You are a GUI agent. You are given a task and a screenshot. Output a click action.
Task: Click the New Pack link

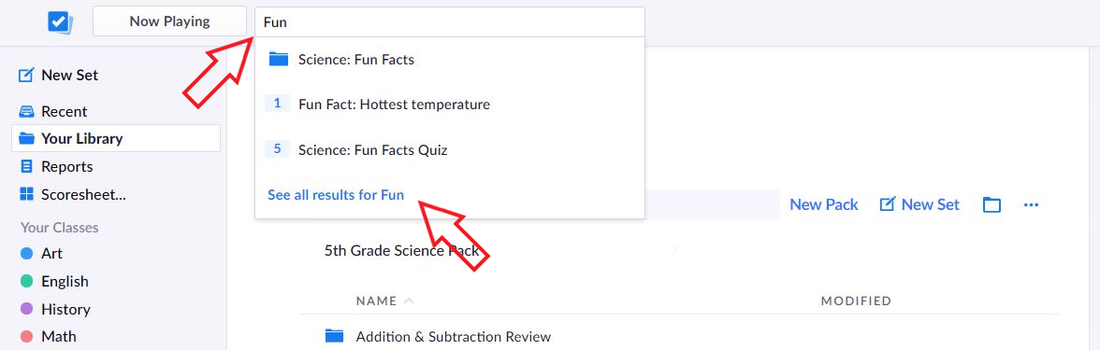pyautogui.click(x=823, y=204)
